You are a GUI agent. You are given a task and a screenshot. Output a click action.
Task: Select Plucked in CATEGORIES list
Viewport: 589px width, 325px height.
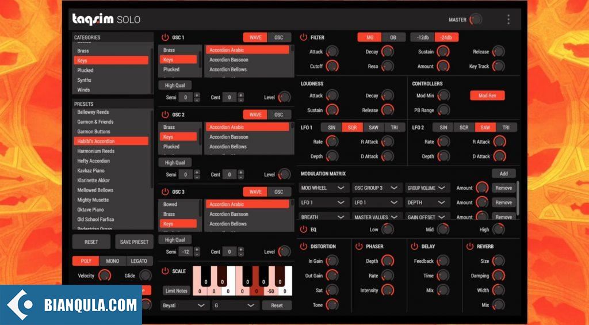(x=111, y=70)
